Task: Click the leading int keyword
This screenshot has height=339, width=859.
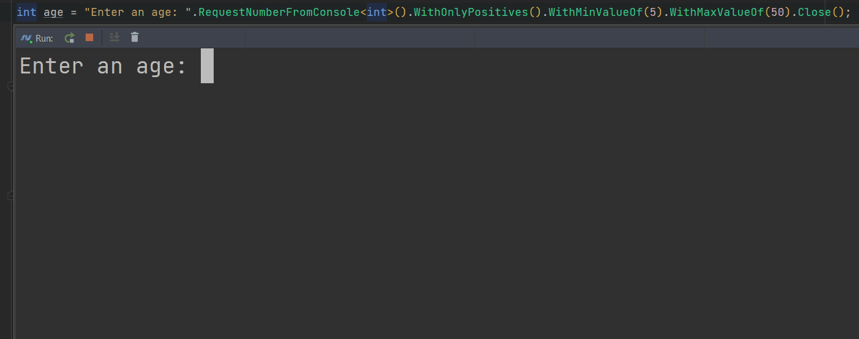Action: pyautogui.click(x=26, y=12)
